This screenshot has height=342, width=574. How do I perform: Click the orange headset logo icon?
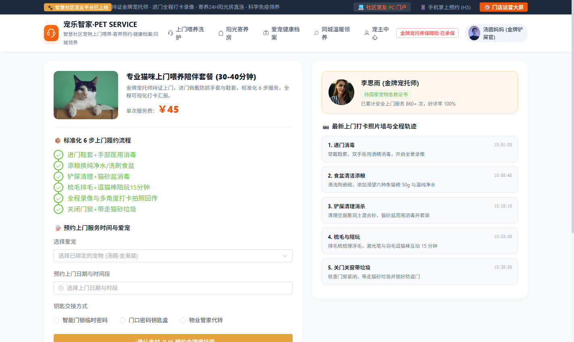coord(51,33)
